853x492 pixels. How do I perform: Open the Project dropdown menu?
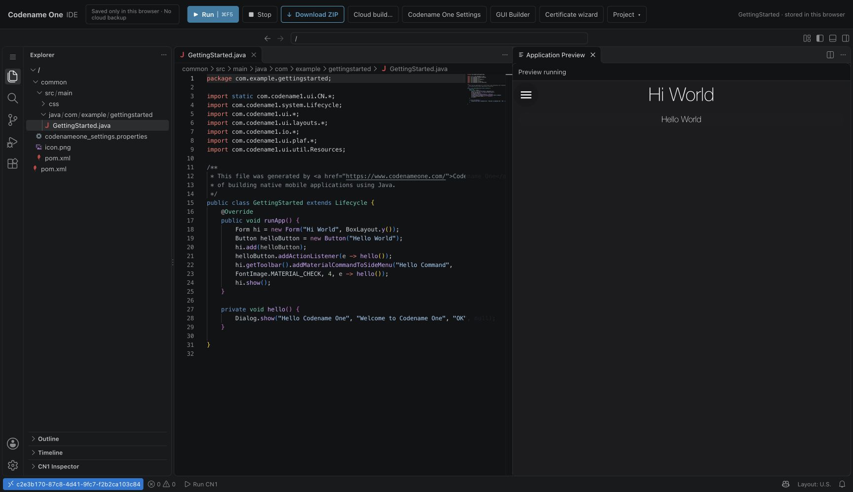click(x=626, y=14)
